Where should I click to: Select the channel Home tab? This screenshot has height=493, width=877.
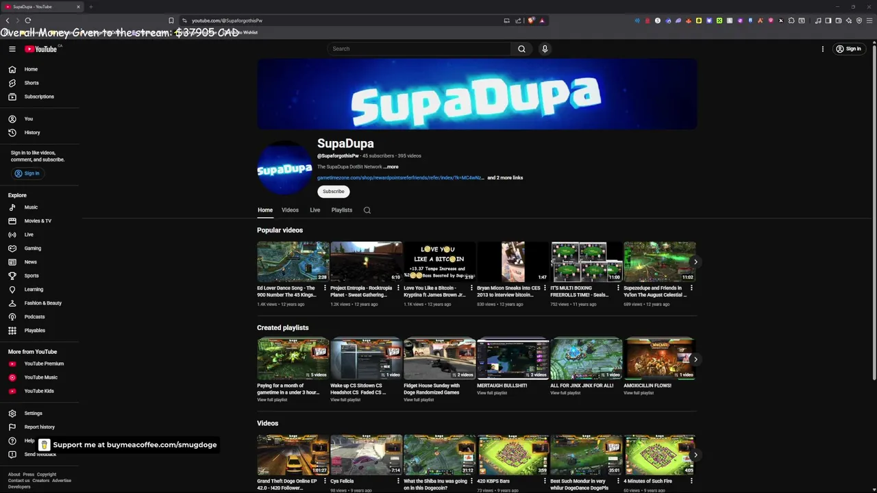point(265,210)
